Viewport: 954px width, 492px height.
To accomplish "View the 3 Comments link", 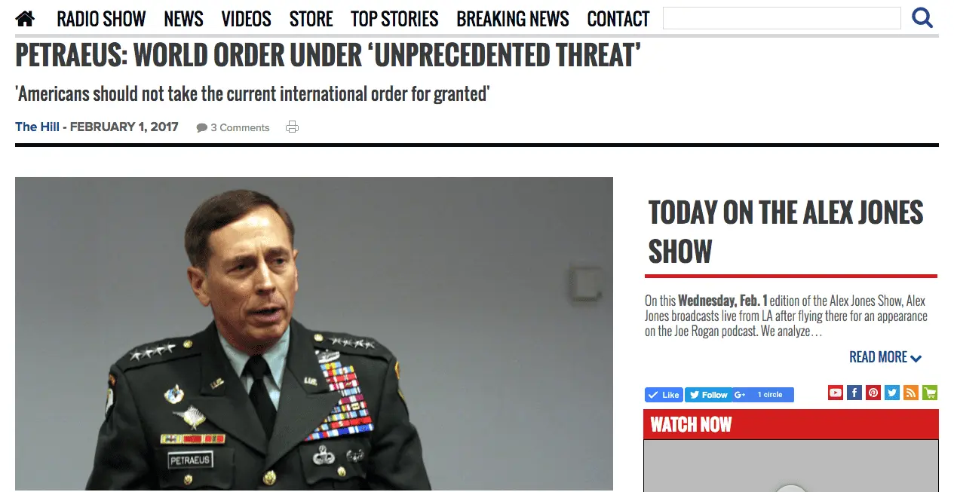I will pyautogui.click(x=233, y=127).
